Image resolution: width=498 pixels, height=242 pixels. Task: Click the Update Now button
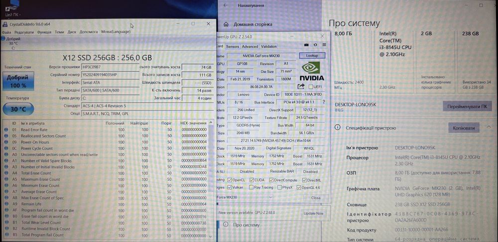coord(313,213)
